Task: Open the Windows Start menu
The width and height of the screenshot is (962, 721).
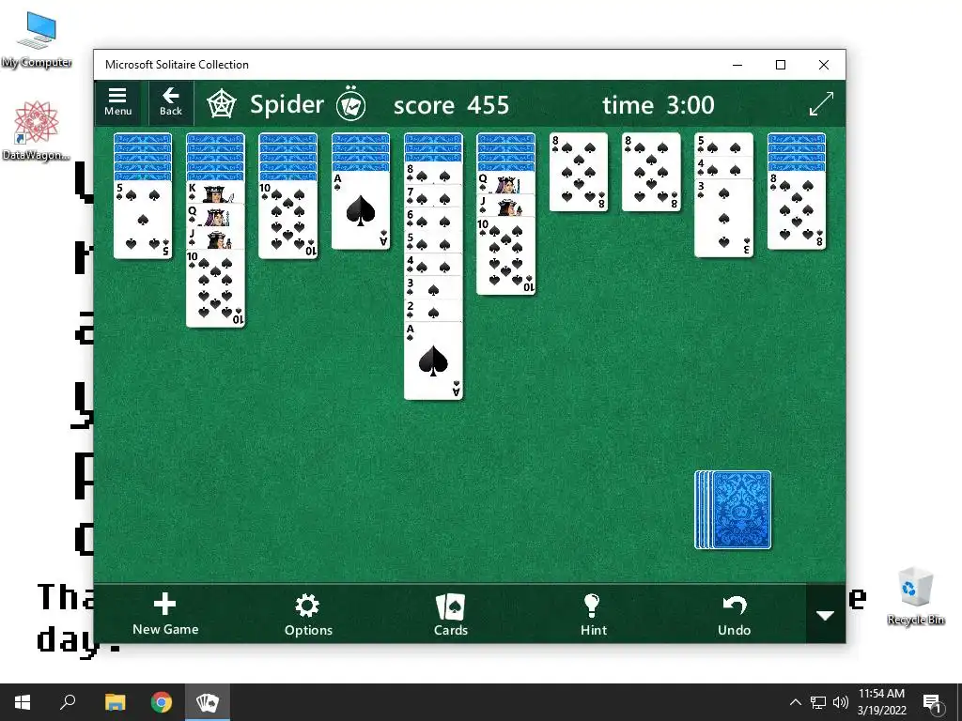Action: point(23,702)
